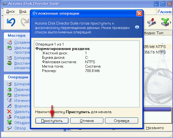Image resolution: width=173 pixels, height=138 pixels.
Task: Click the Копирование wizard icon under Мастера
Action: point(9,58)
